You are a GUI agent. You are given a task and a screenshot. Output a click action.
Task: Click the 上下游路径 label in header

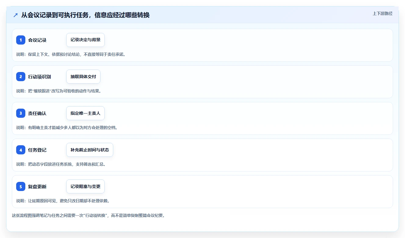pyautogui.click(x=382, y=14)
